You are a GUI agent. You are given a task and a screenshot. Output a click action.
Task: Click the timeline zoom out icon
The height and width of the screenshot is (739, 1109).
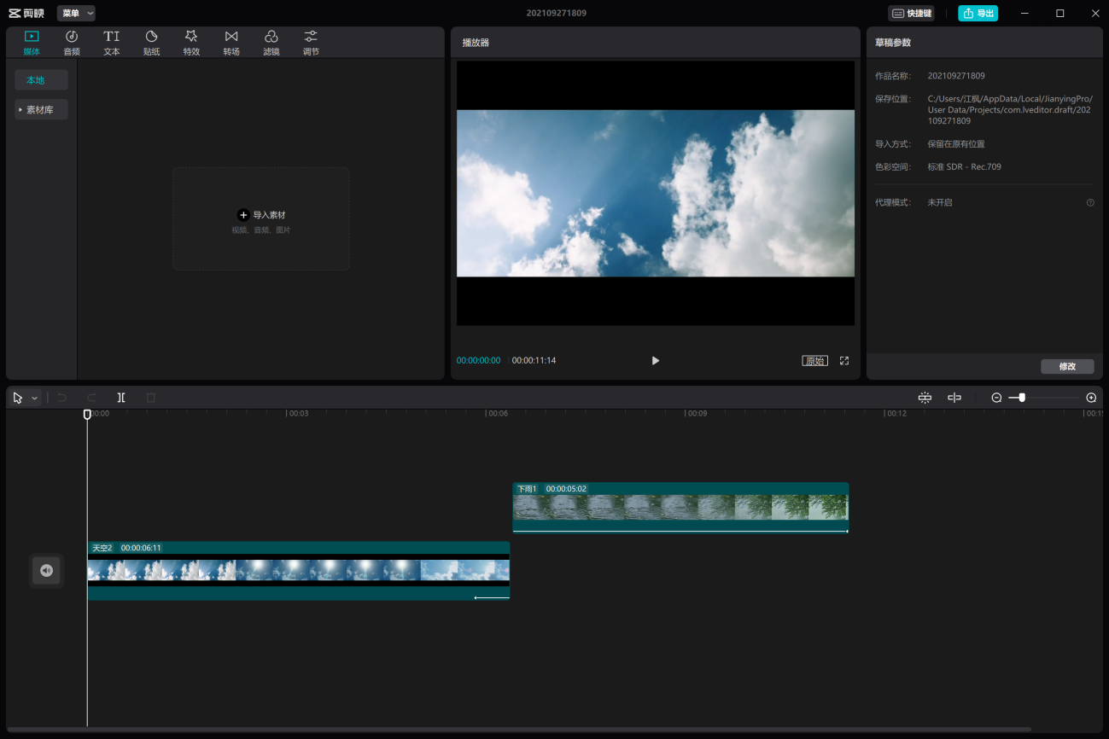(996, 398)
